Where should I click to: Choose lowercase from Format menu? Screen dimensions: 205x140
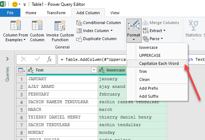[x=157, y=47]
